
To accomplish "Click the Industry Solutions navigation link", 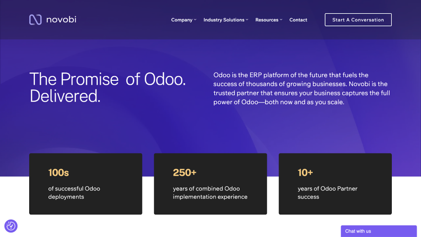I will pyautogui.click(x=224, y=20).
